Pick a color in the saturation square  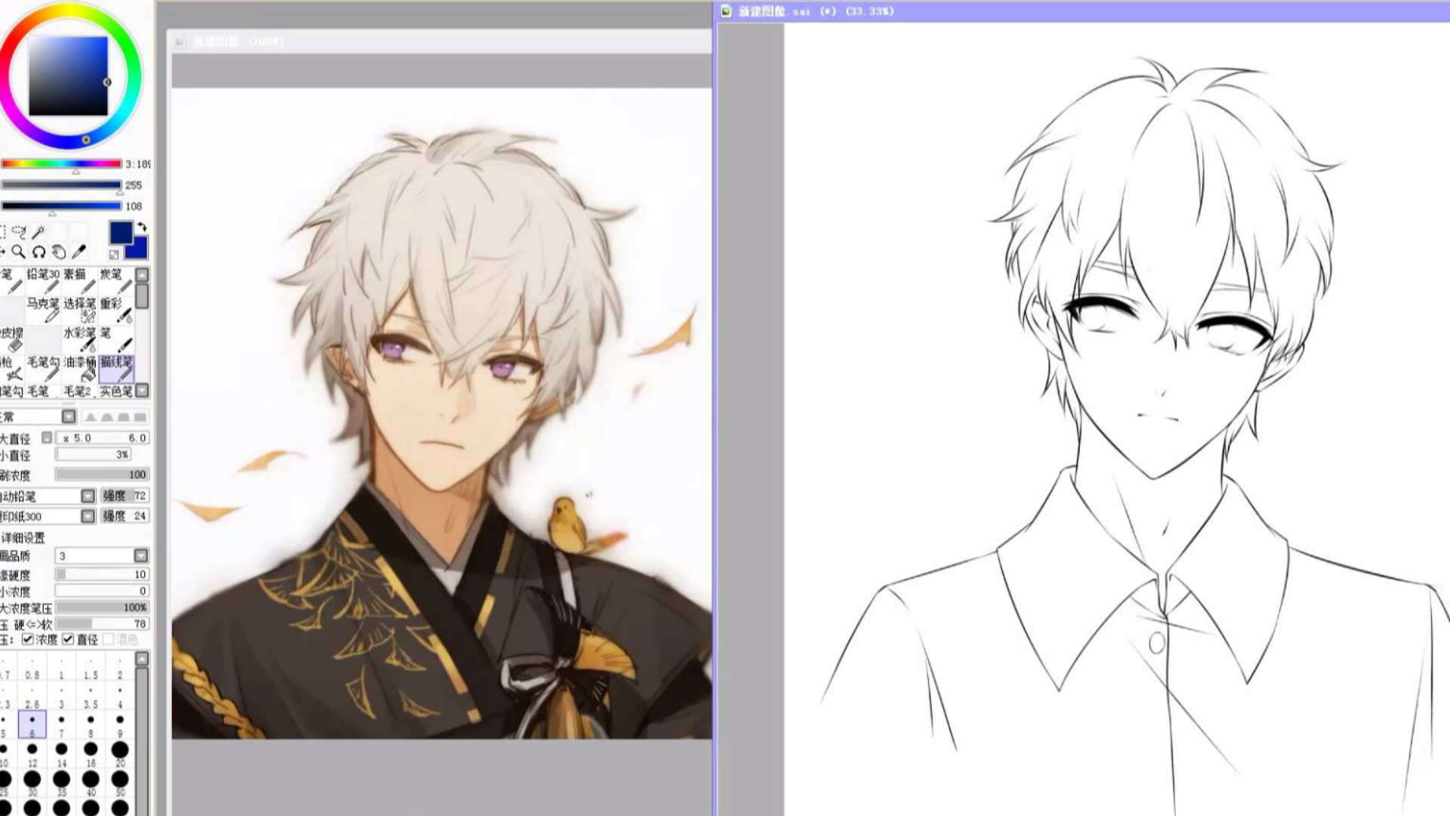click(x=68, y=76)
